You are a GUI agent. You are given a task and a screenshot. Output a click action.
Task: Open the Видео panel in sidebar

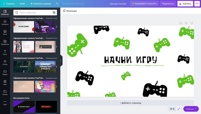click(x=5, y=73)
